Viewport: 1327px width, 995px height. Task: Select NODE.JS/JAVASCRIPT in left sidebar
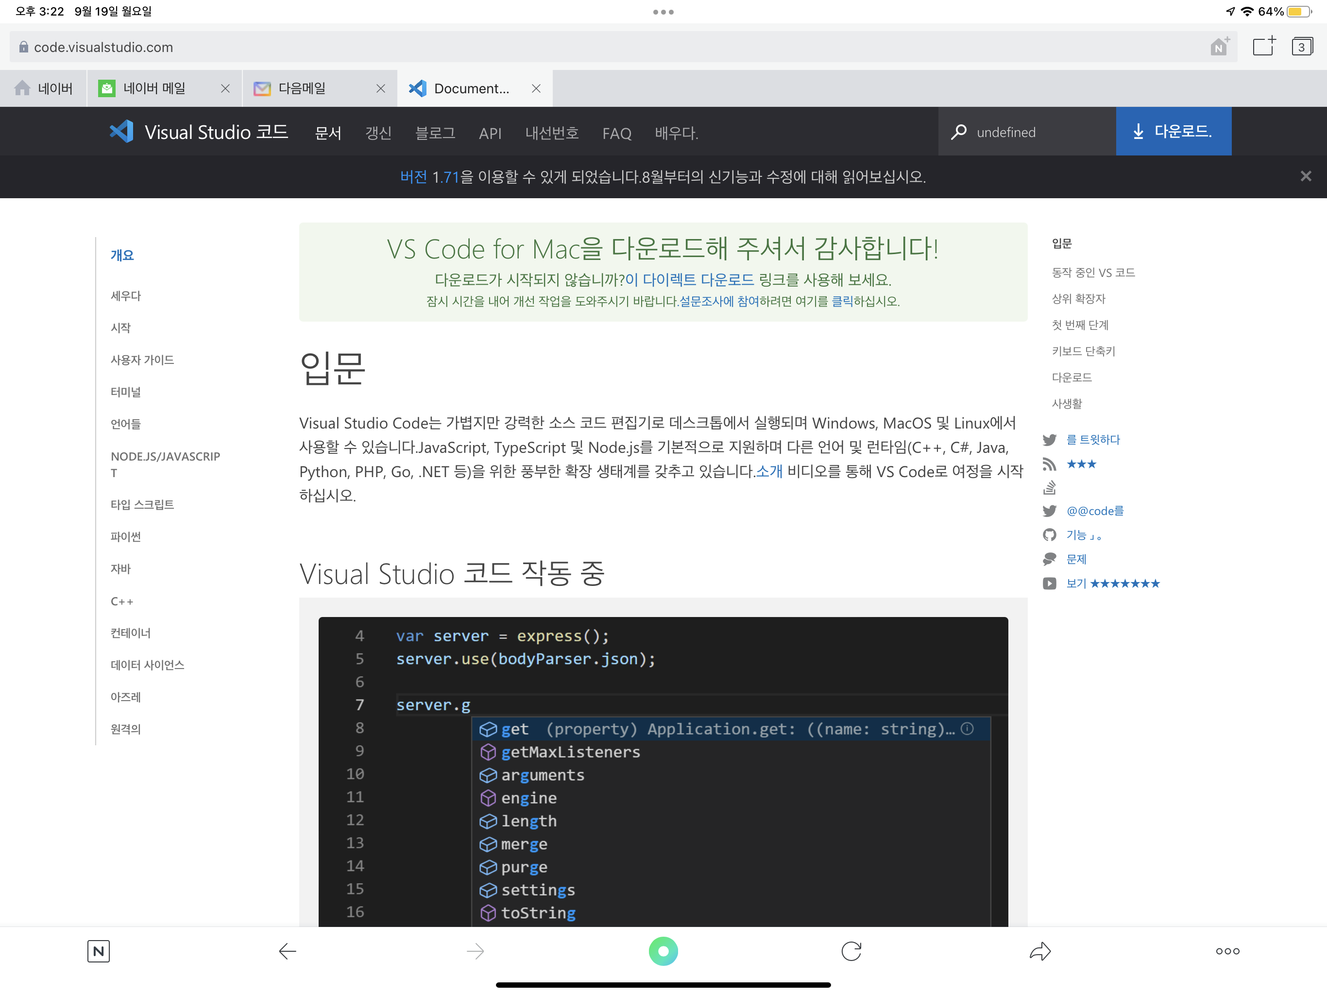pos(166,464)
